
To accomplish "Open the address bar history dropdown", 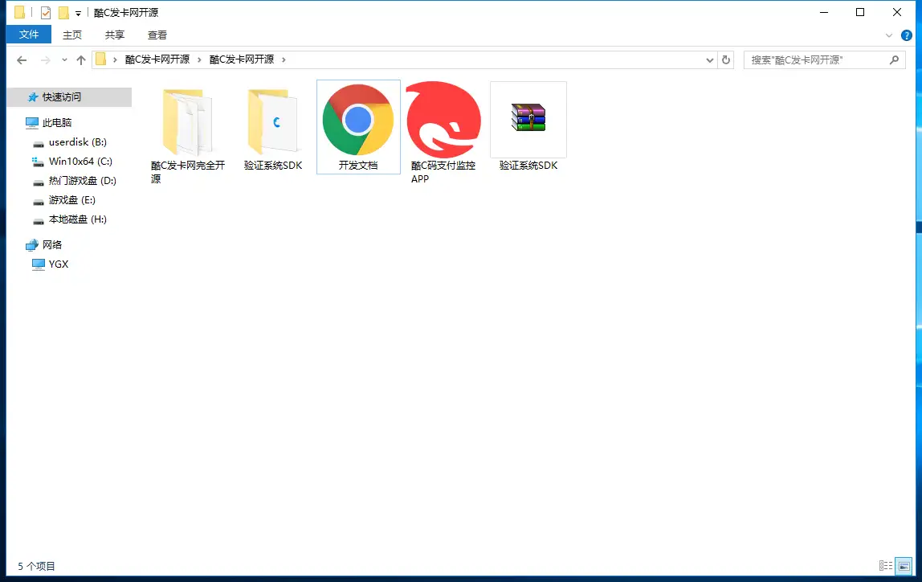I will pyautogui.click(x=708, y=59).
